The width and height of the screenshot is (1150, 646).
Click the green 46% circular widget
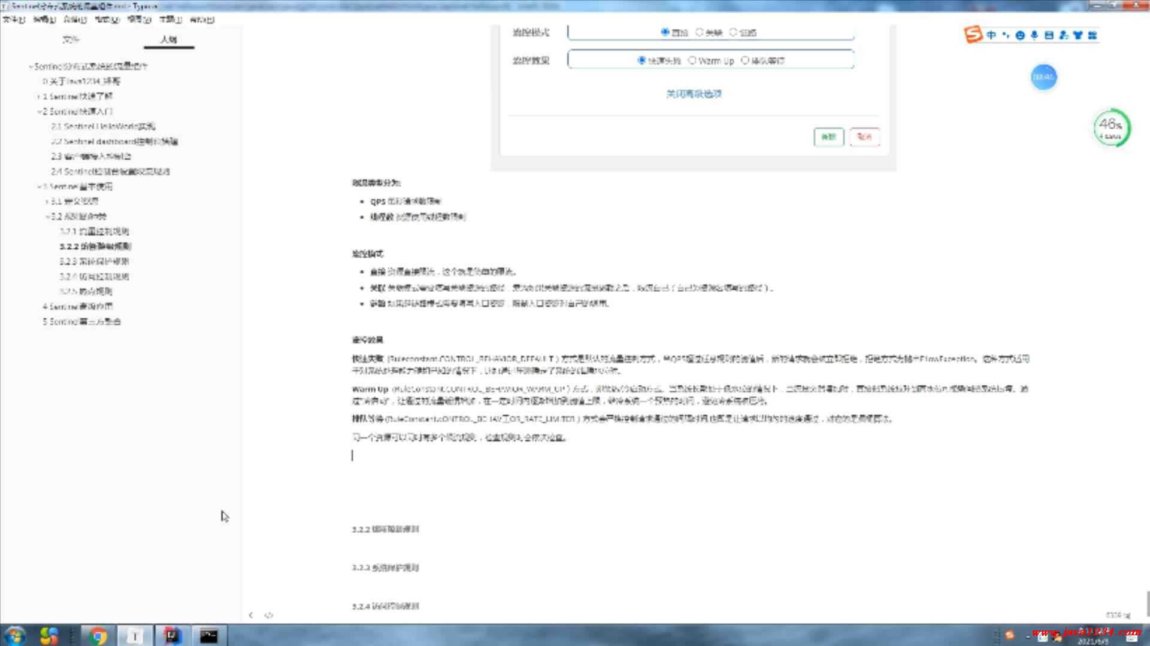click(x=1112, y=127)
